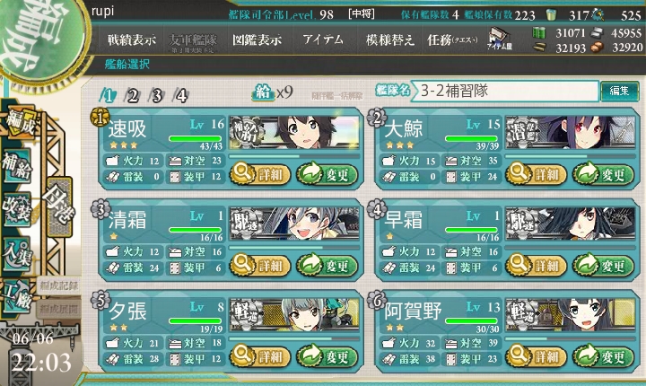The width and height of the screenshot is (646, 386).
Task: Switch to fleet tab 4
Action: (181, 96)
